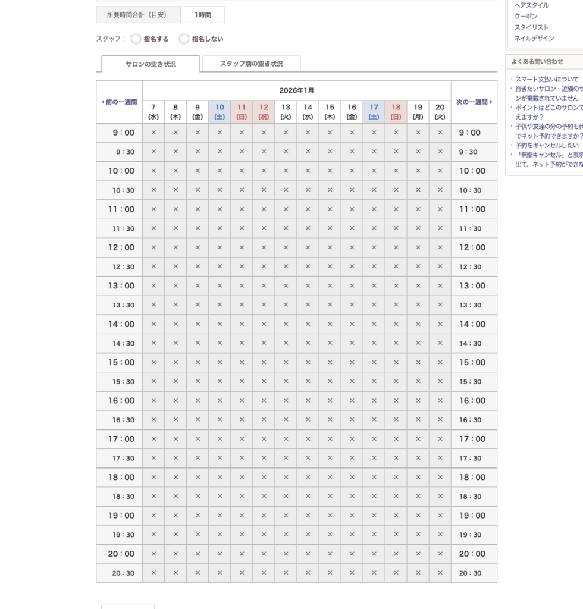Click the × cell for Saturday 10 at 12:00

tap(220, 247)
